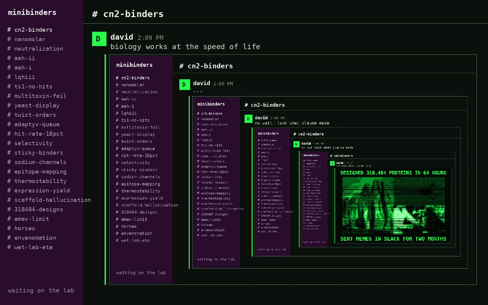Screen dimensions: 488x305
Task: Click the message text "biology works at the speed of life"
Action: 185,47
